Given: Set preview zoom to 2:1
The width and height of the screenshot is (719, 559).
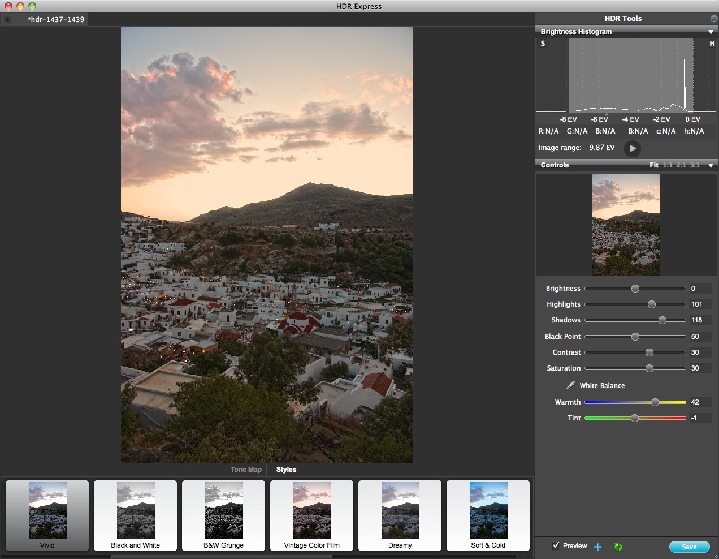Looking at the screenshot, I should [x=682, y=165].
